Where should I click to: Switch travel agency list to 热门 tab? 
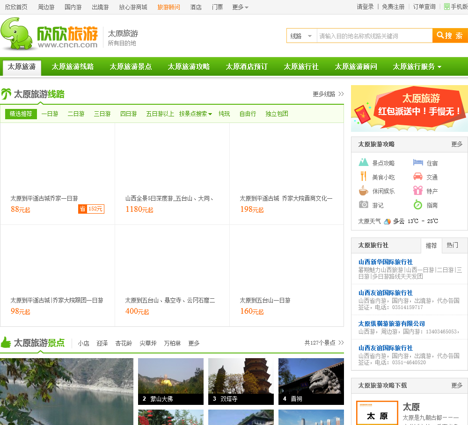click(452, 245)
